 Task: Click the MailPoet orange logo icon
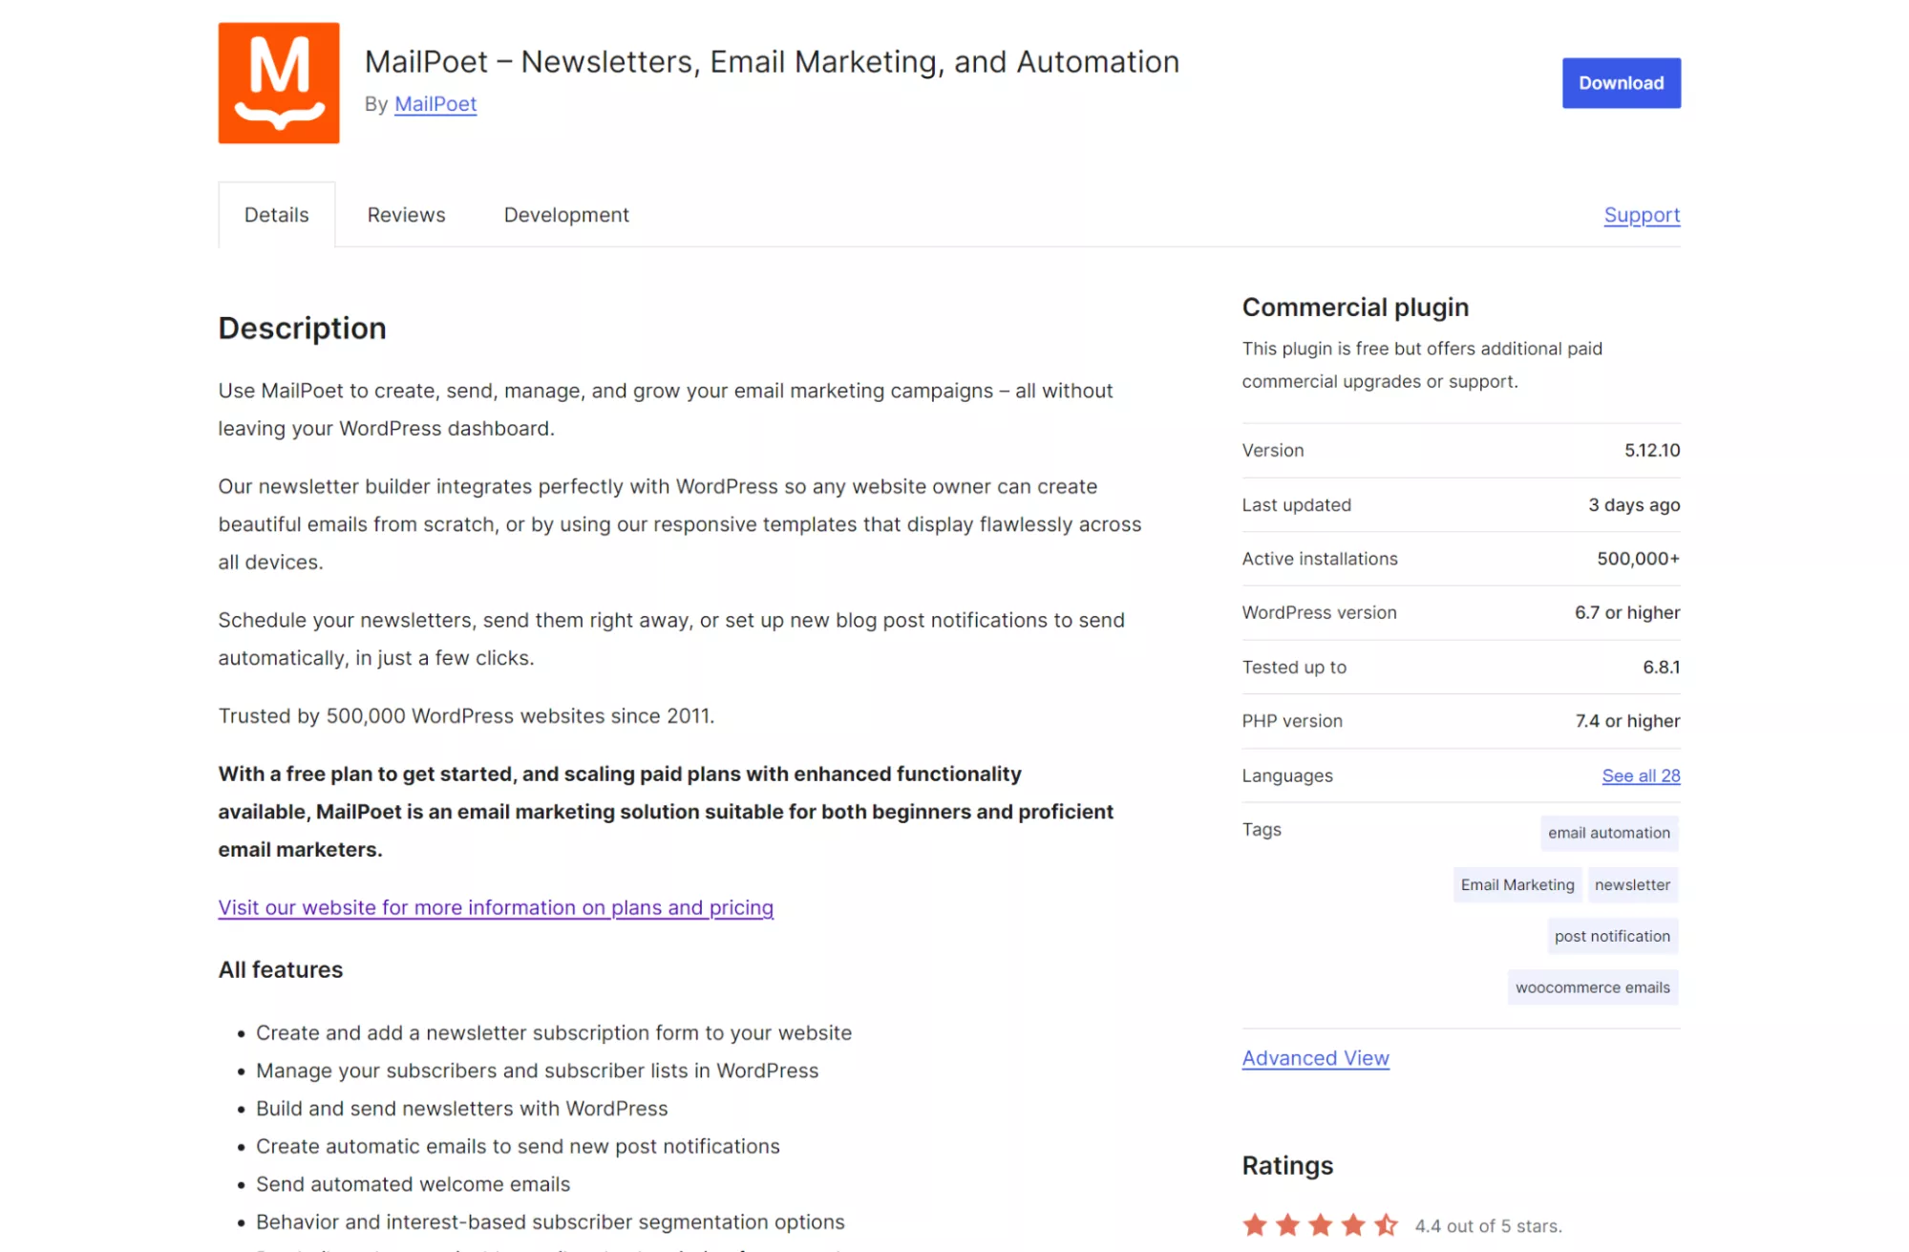point(279,83)
